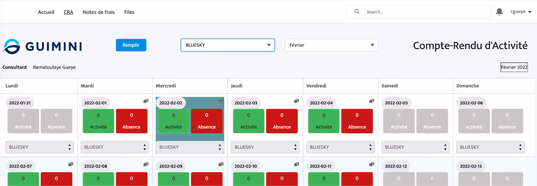Click the Compte-Rendu d'Activité title
The image size is (537, 186).
[470, 46]
